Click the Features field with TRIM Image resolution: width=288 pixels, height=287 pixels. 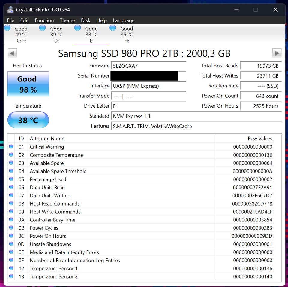(x=196, y=126)
